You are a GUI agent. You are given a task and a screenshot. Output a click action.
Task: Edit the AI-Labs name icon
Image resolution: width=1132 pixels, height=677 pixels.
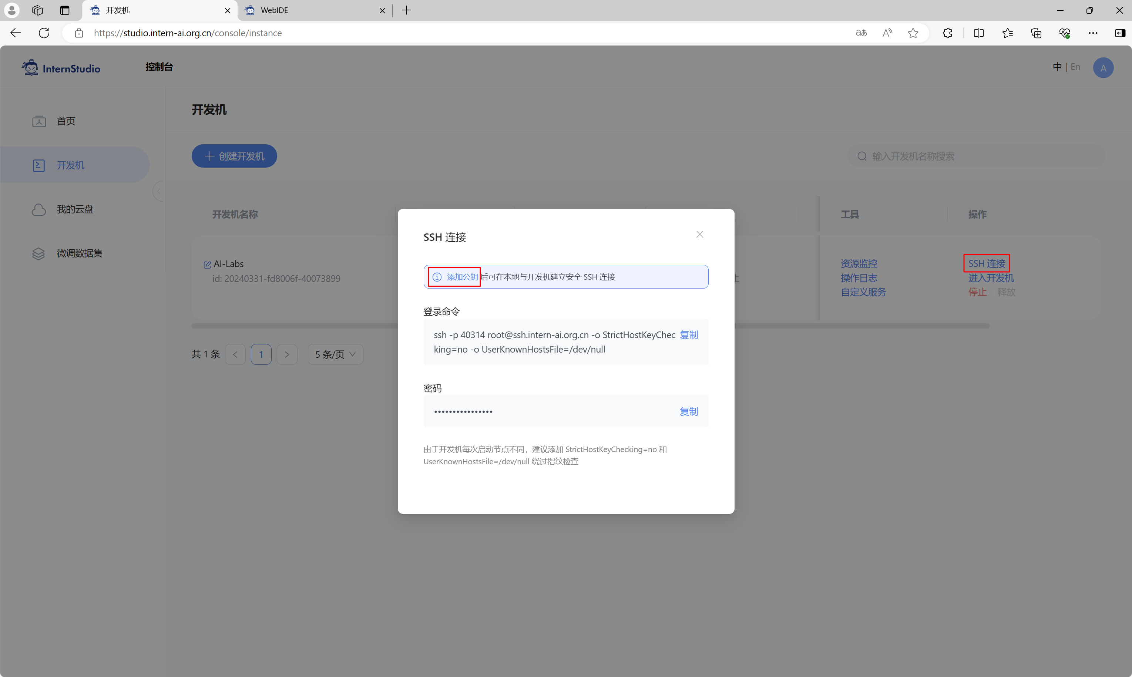coord(207,265)
